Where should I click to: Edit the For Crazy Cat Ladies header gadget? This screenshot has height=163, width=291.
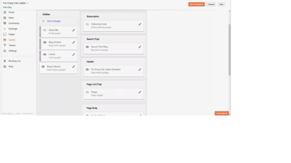pos(140,69)
